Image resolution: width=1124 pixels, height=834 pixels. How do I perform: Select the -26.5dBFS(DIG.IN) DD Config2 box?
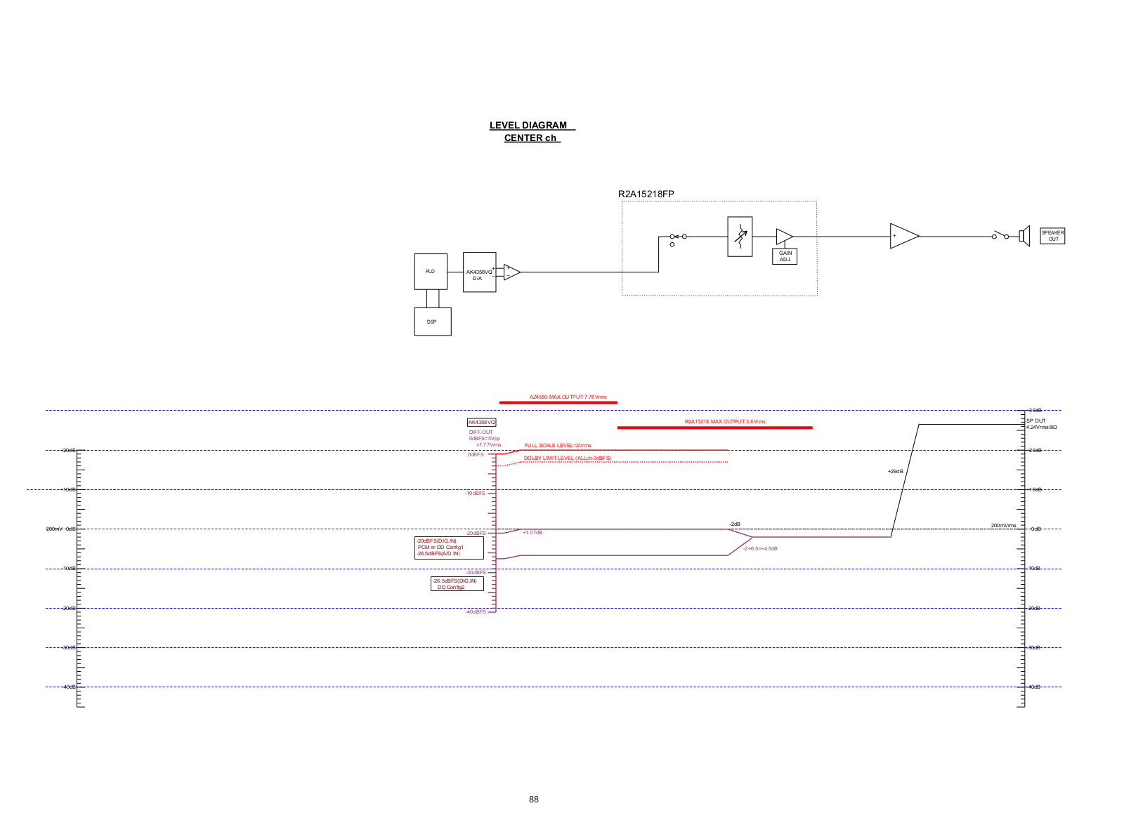tap(457, 584)
